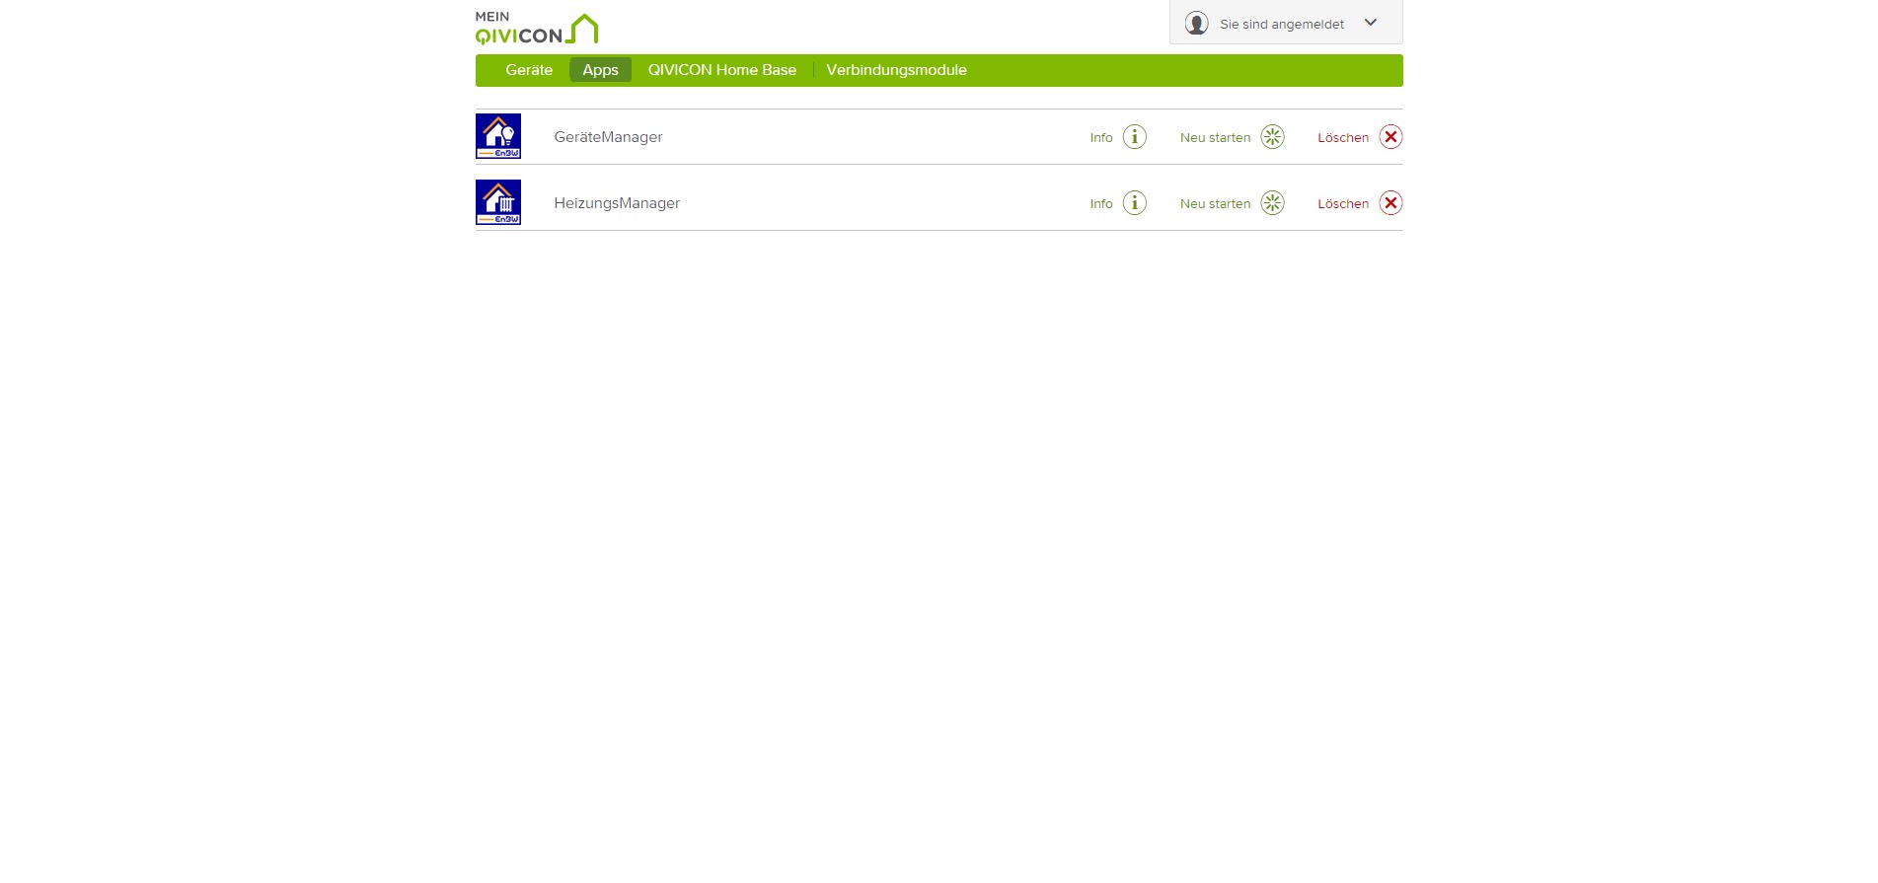Screen dimensions: 1878x883
Task: Click 'Neu starten' for GeräteManager
Action: 1216,138
